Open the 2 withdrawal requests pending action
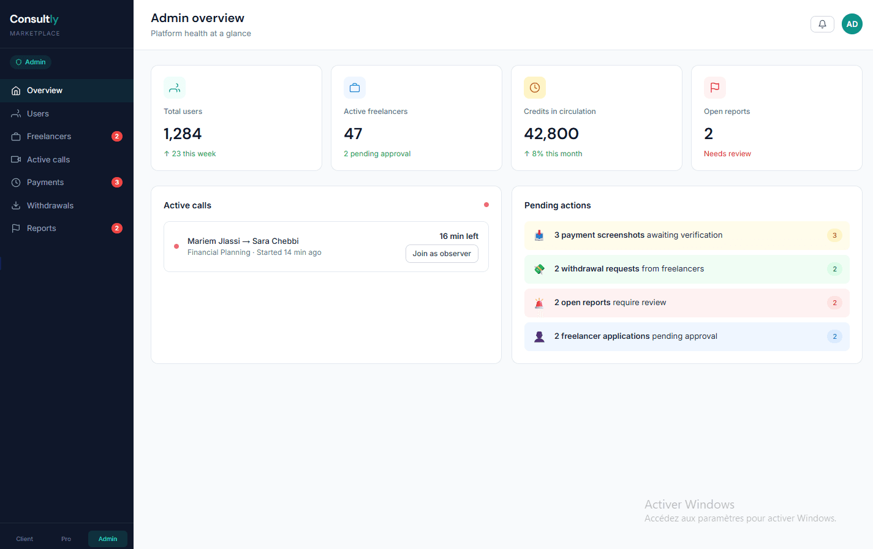The height and width of the screenshot is (549, 873). click(687, 269)
